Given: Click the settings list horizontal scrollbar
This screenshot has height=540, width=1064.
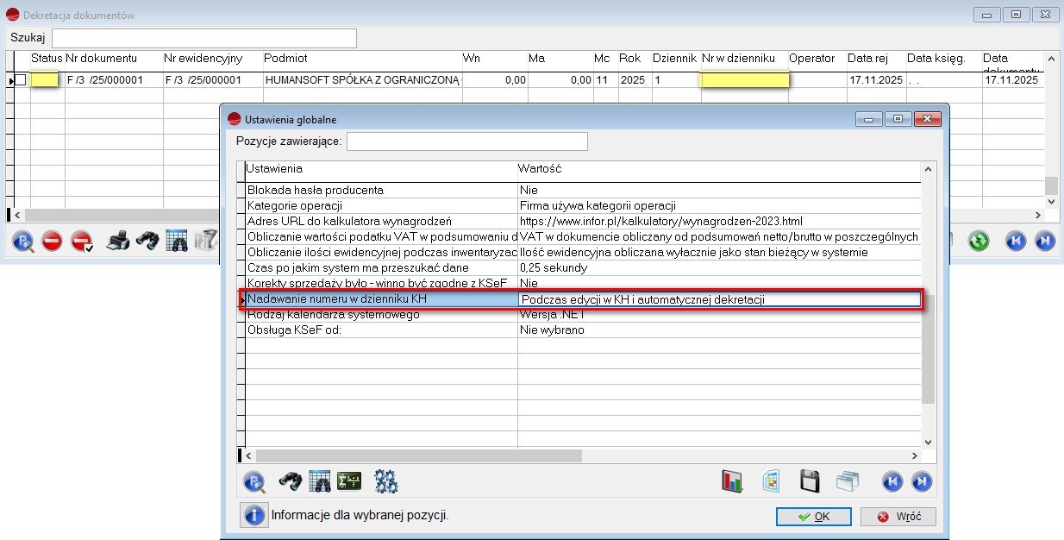Looking at the screenshot, I should 517,455.
